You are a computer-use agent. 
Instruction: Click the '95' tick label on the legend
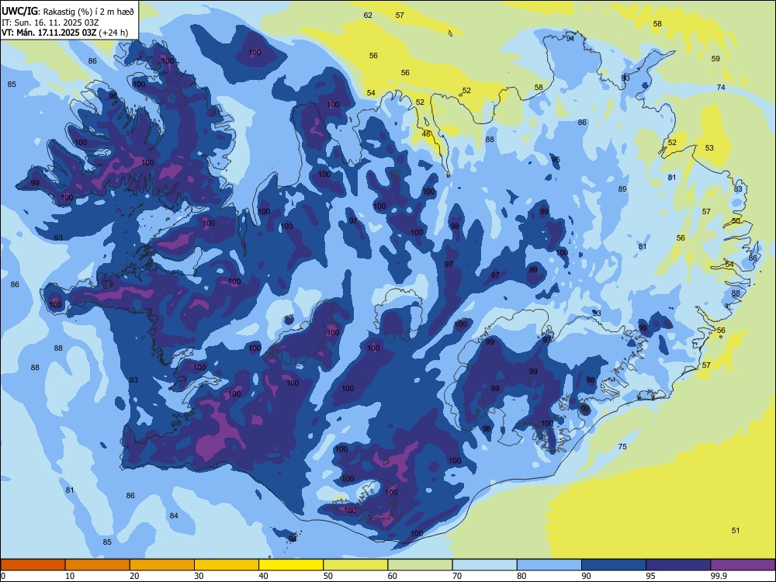(x=650, y=576)
